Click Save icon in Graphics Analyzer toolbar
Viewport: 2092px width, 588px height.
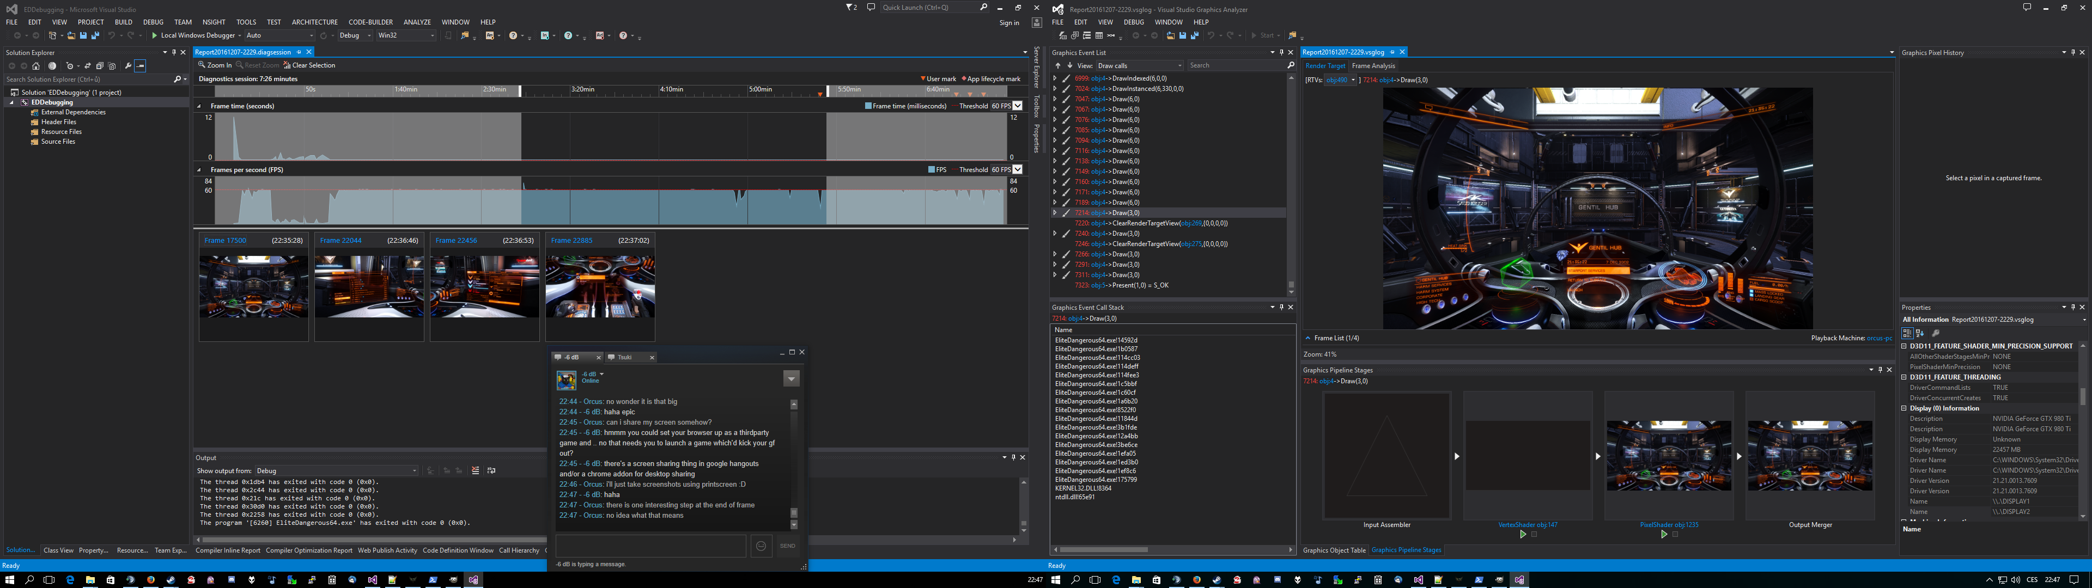(x=1183, y=36)
